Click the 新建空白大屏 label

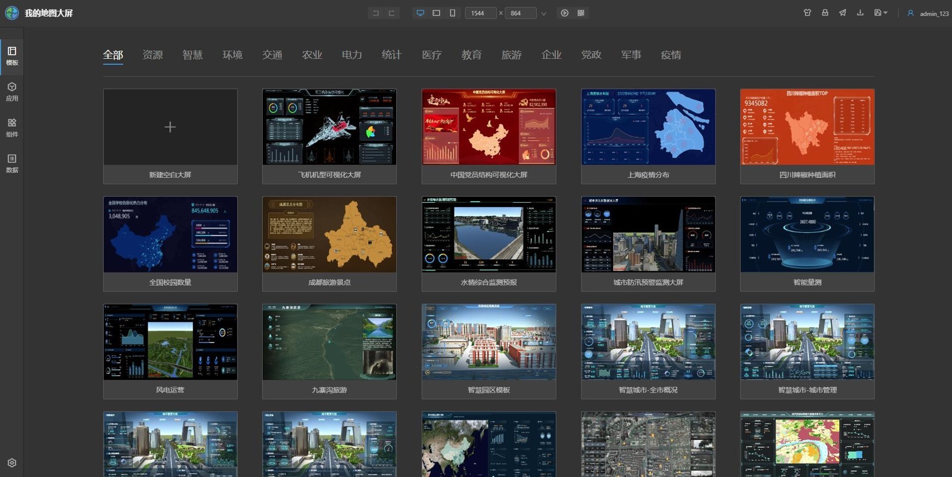tap(170, 175)
